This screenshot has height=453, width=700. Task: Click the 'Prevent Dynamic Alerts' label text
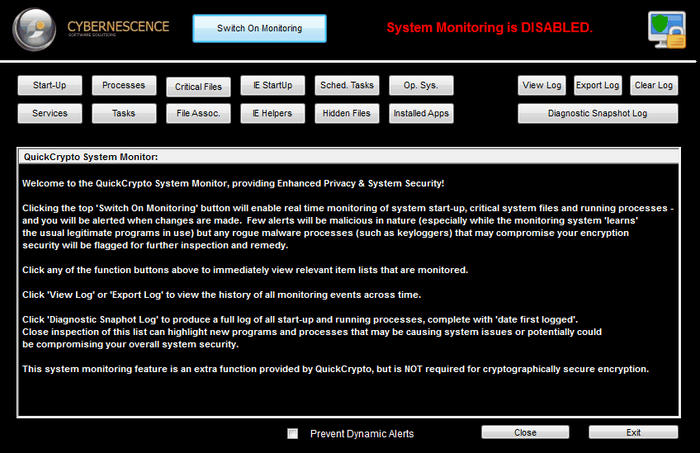click(362, 434)
